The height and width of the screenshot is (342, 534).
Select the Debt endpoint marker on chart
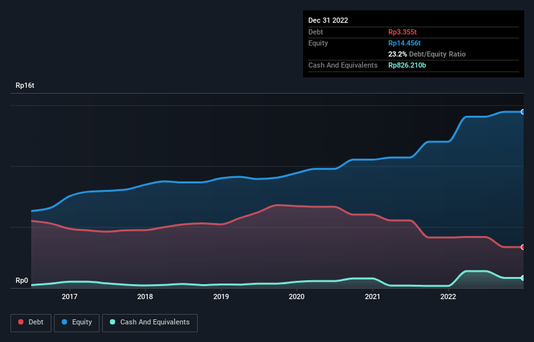523,247
